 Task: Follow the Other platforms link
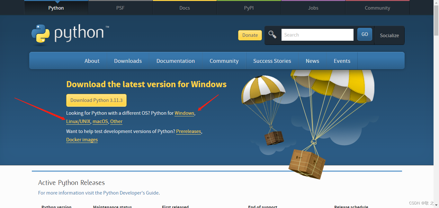click(116, 121)
